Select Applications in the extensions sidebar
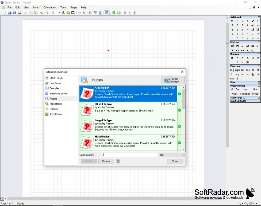This screenshot has width=261, height=206. pos(56,104)
